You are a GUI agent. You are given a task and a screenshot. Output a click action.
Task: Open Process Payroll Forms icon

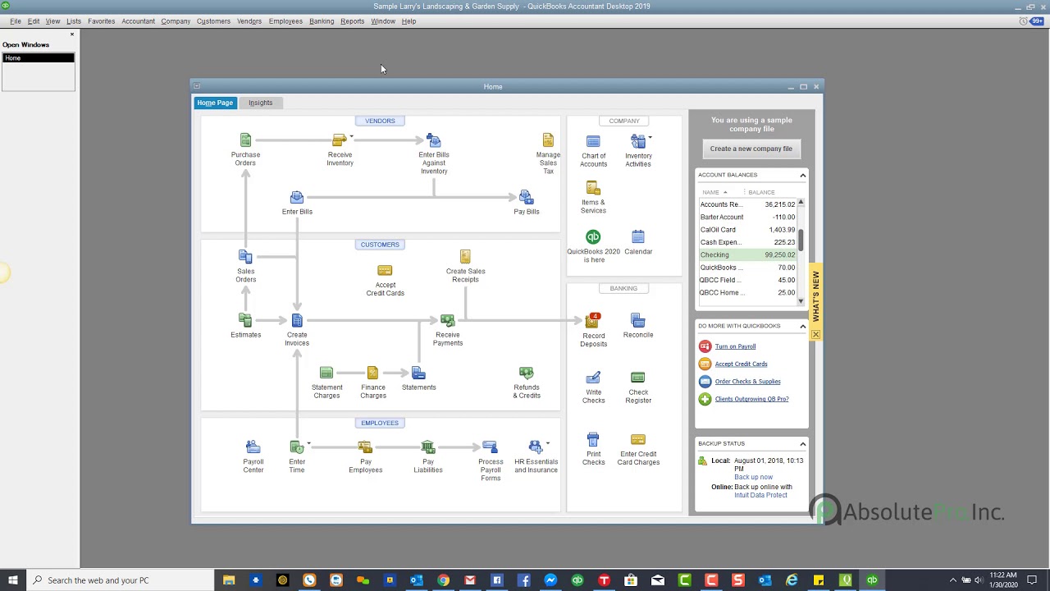click(x=490, y=447)
